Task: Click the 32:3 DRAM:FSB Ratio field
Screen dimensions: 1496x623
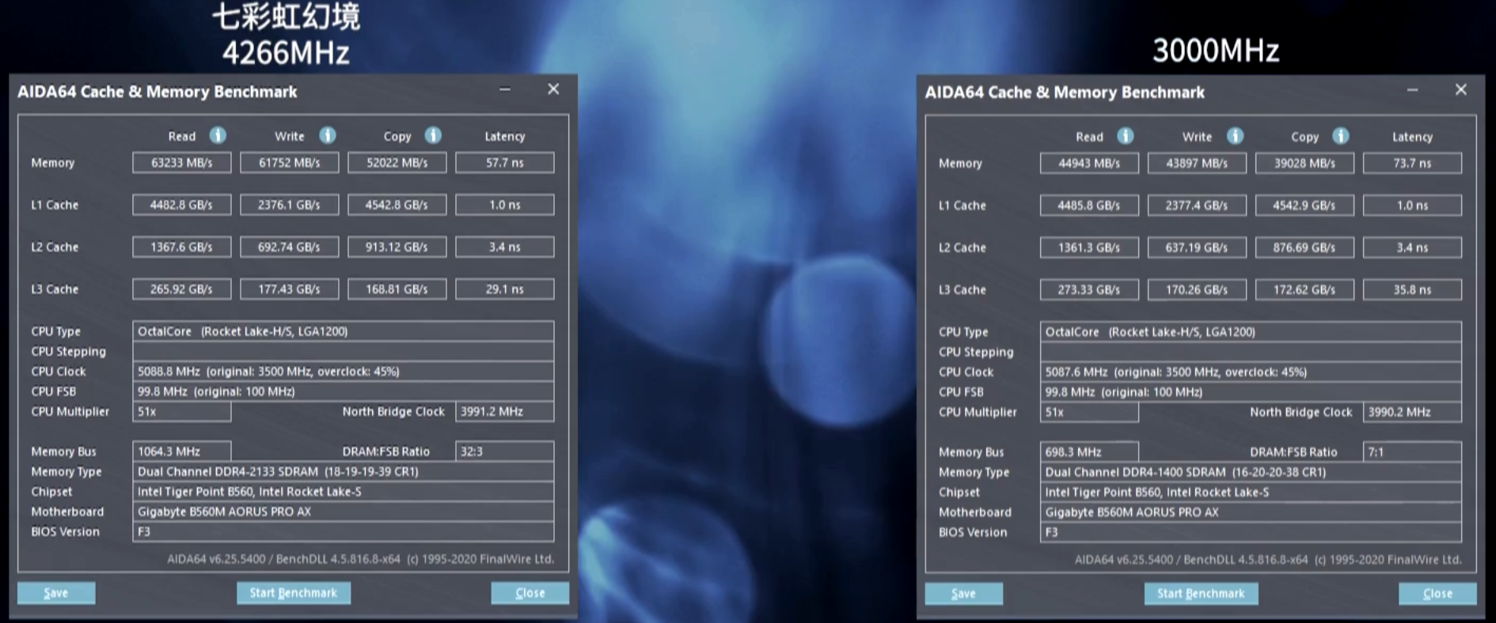Action: pyautogui.click(x=504, y=451)
